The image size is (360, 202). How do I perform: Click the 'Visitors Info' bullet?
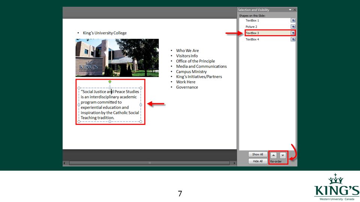187,56
